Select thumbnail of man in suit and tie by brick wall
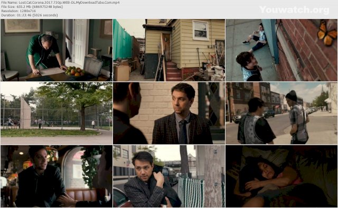The height and width of the screenshot is (208, 338). pos(169,113)
